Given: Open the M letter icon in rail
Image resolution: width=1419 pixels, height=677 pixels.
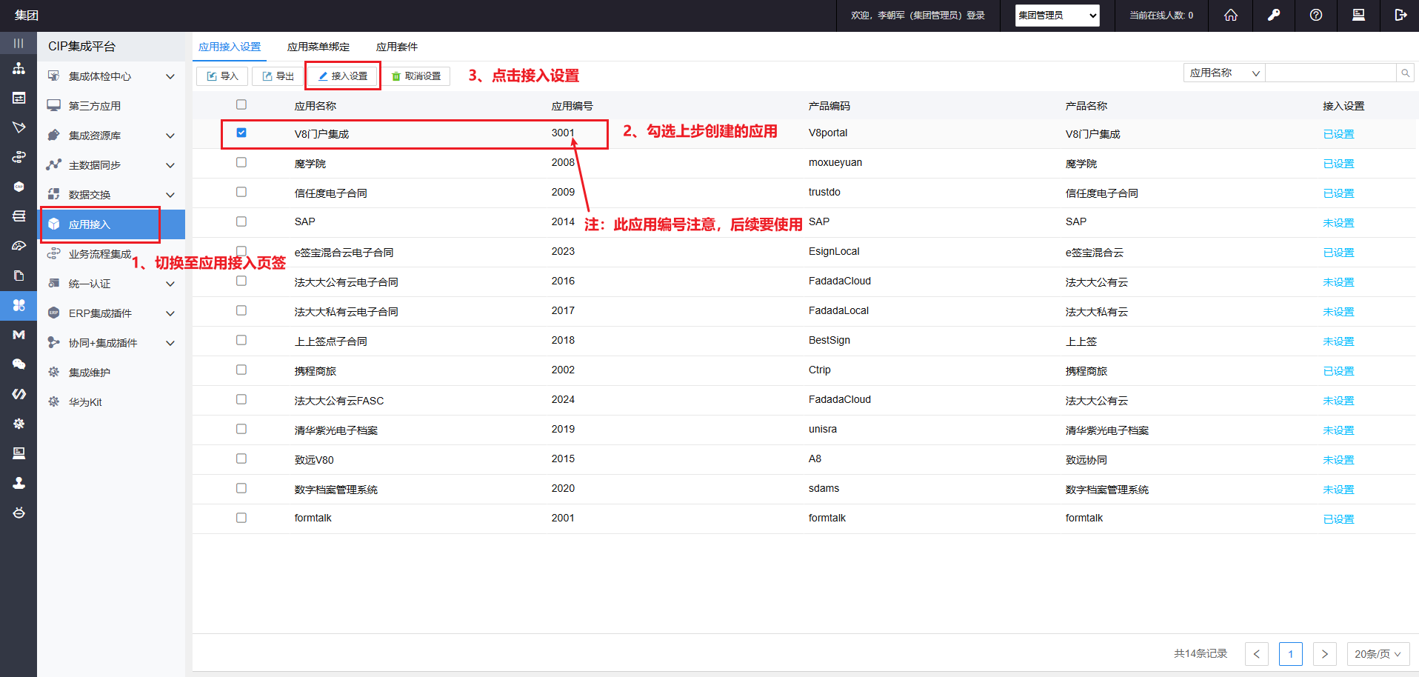Looking at the screenshot, I should point(19,335).
